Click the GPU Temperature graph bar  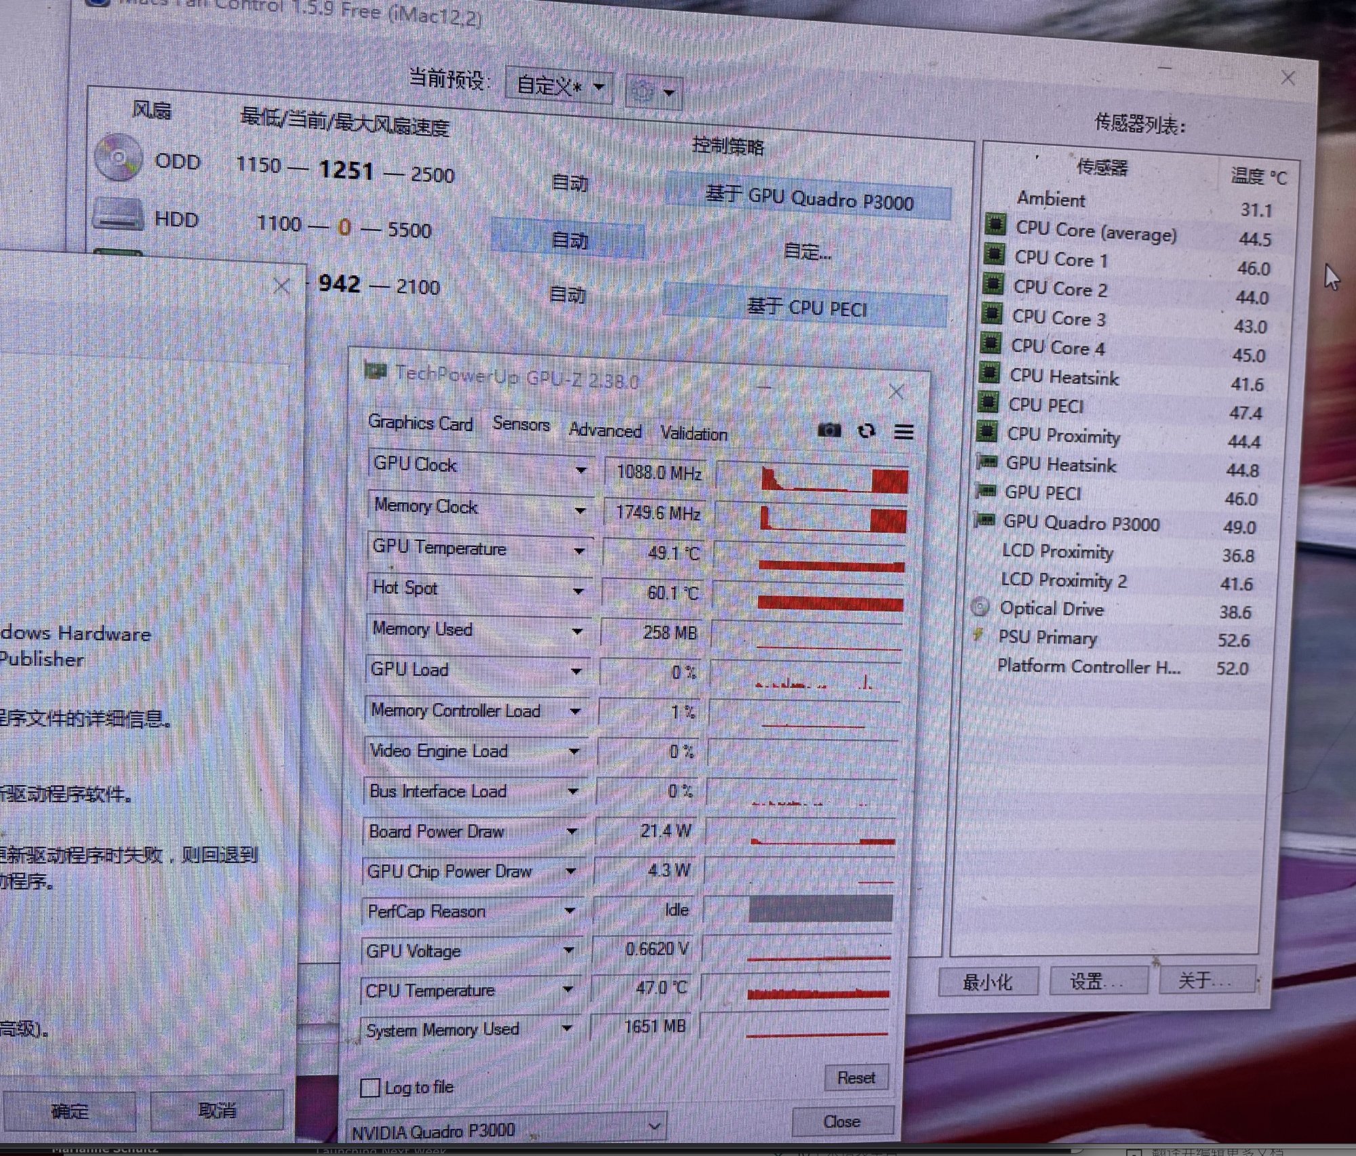(x=831, y=565)
